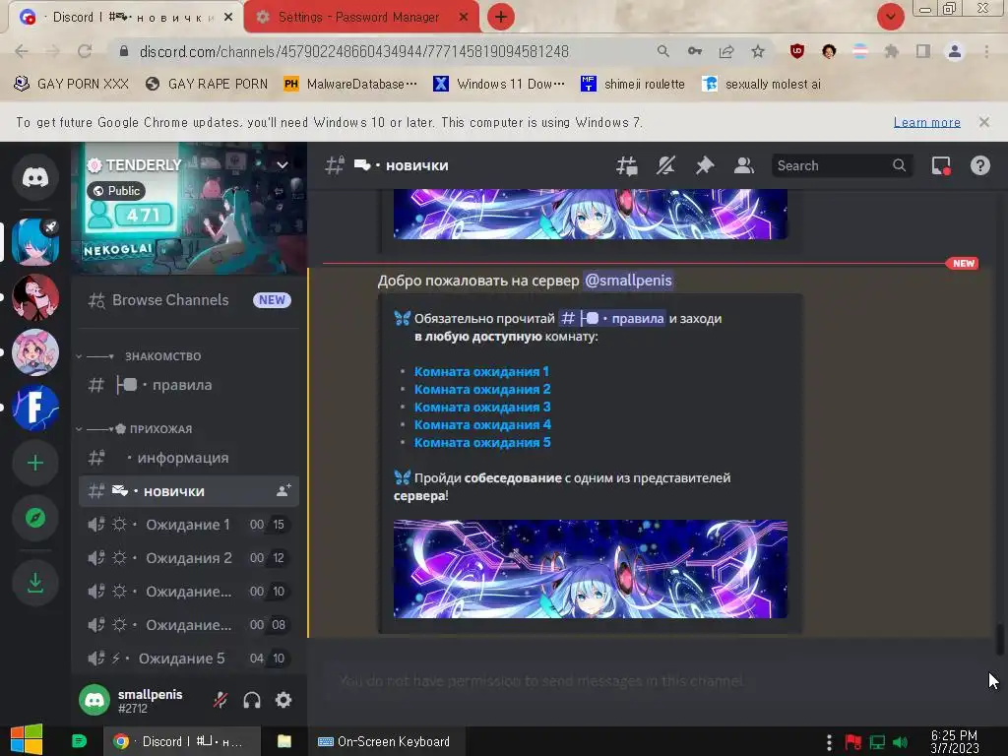
Task: Open Chrome profile icon
Action: (x=955, y=51)
